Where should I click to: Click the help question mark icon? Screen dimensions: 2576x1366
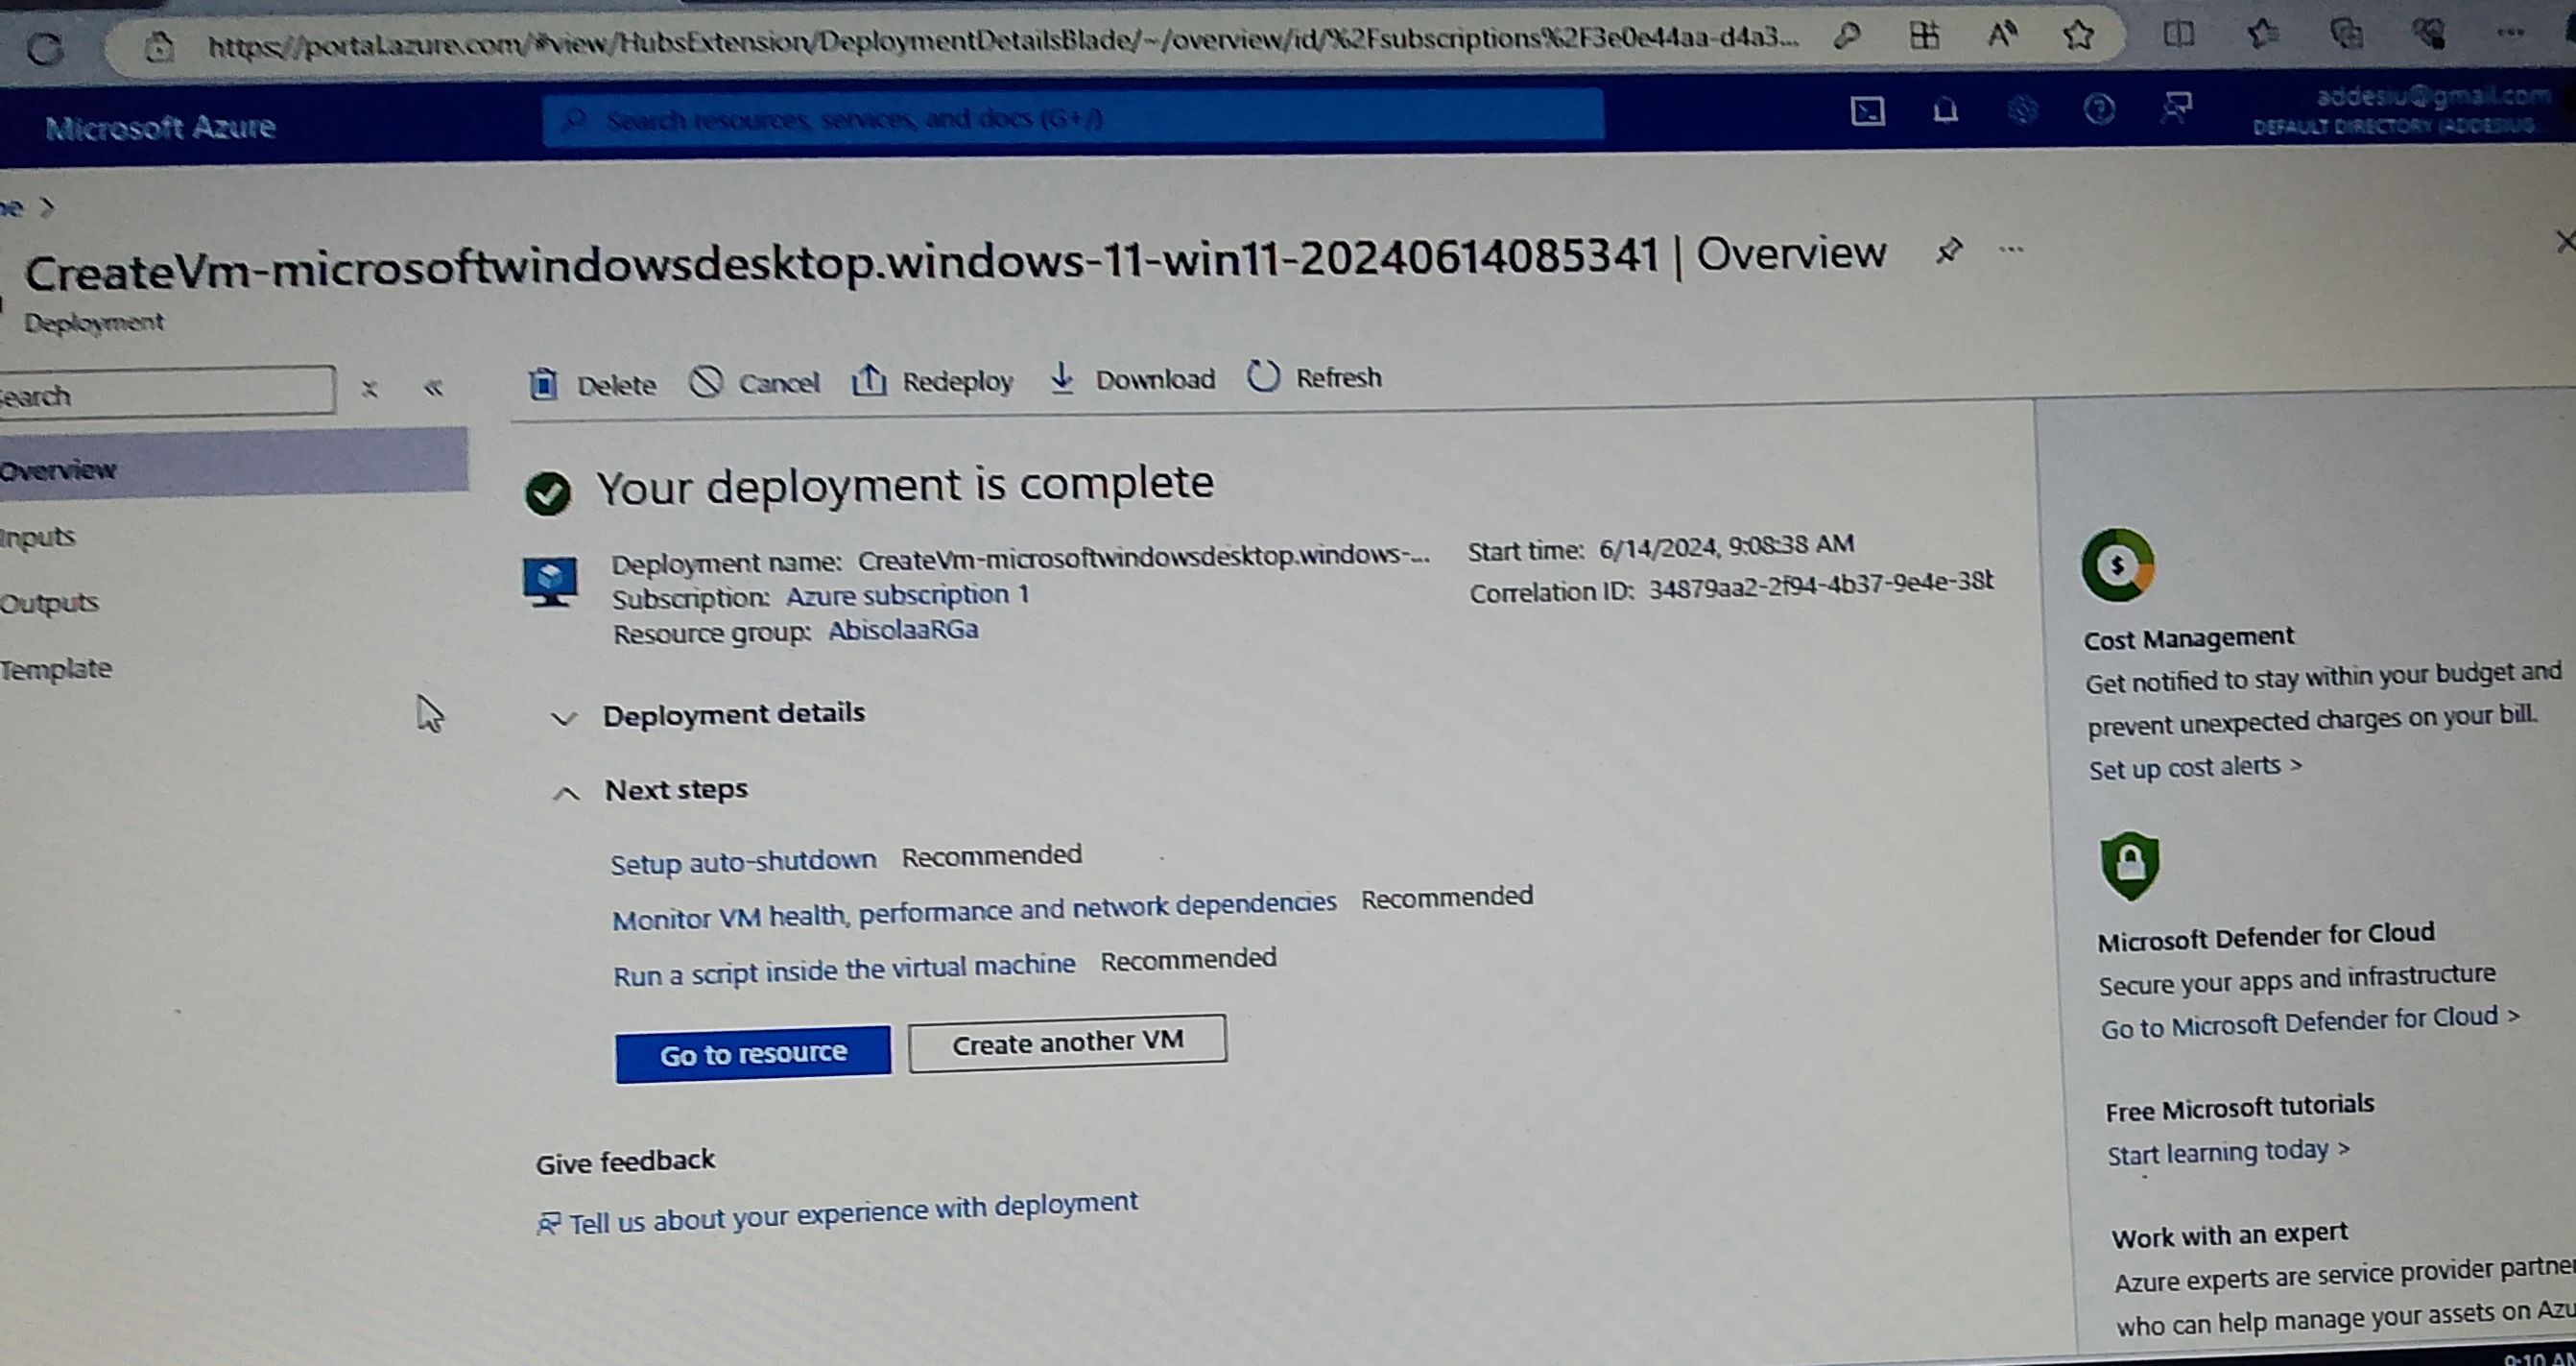2099,108
